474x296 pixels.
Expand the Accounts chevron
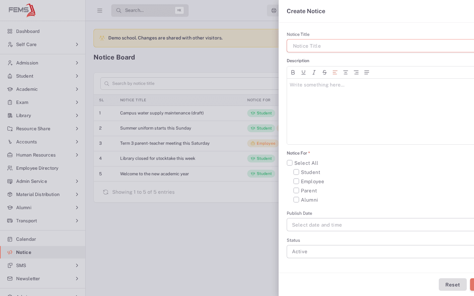pyautogui.click(x=77, y=142)
